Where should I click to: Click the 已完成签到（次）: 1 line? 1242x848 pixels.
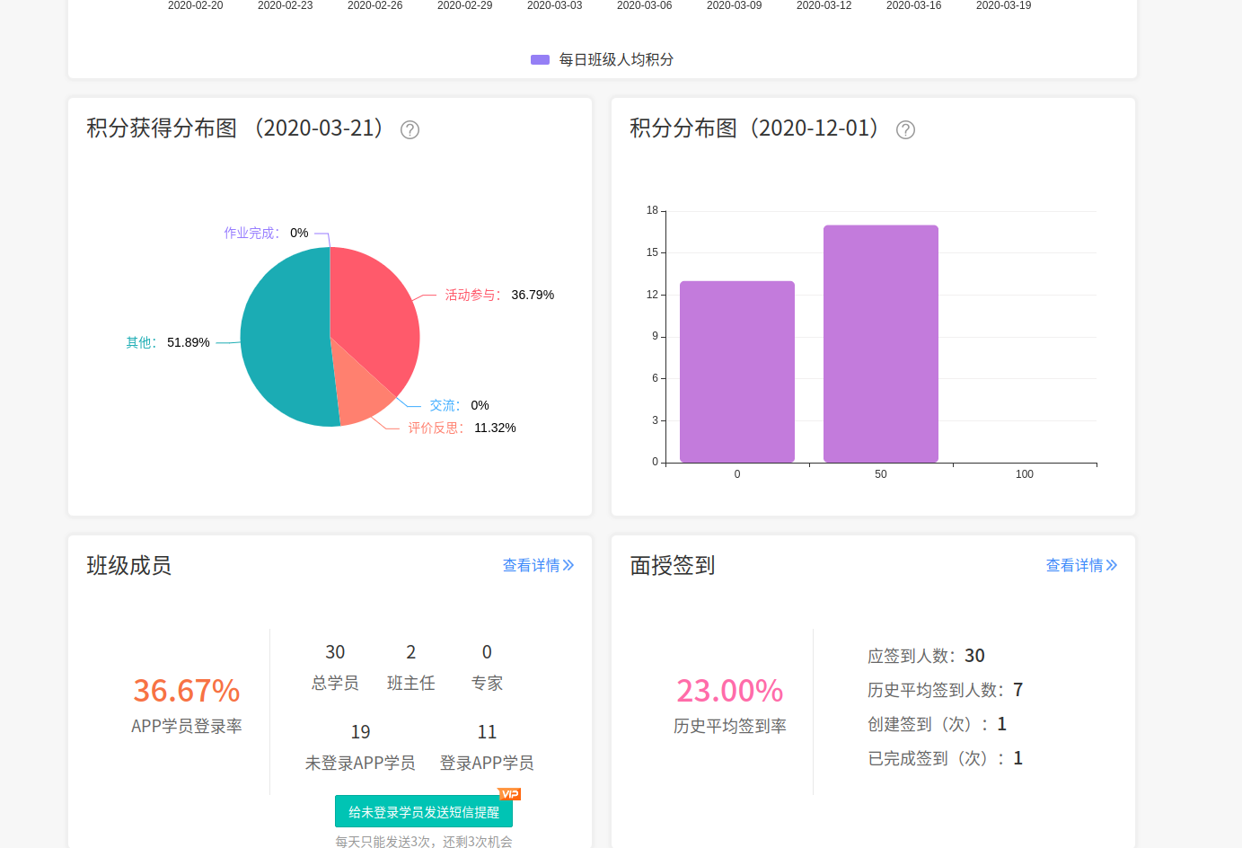pos(945,758)
